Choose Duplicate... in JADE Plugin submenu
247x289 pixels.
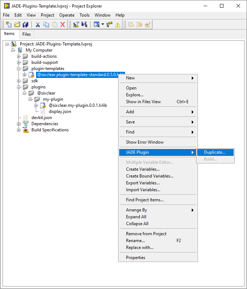215,152
